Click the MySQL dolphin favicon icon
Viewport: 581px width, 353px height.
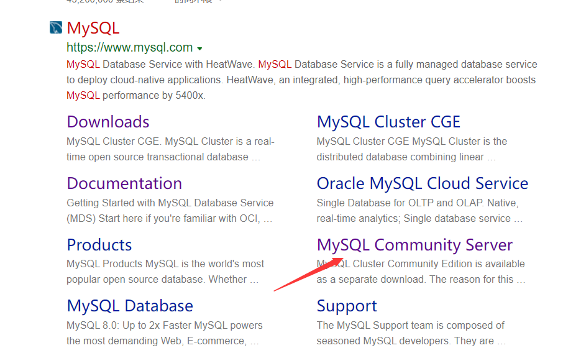coord(56,27)
